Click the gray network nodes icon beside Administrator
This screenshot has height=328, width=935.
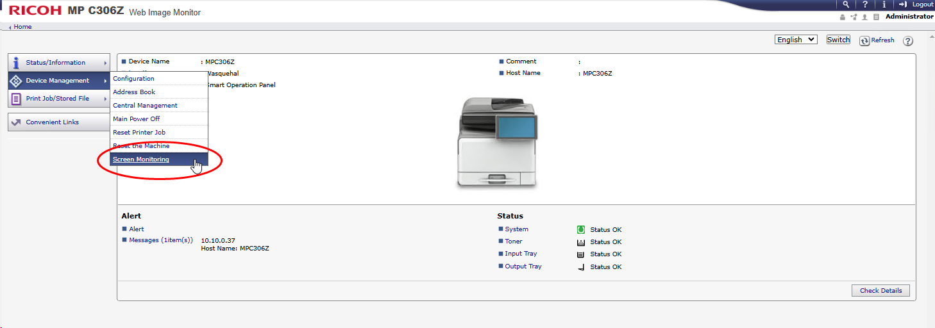[854, 17]
